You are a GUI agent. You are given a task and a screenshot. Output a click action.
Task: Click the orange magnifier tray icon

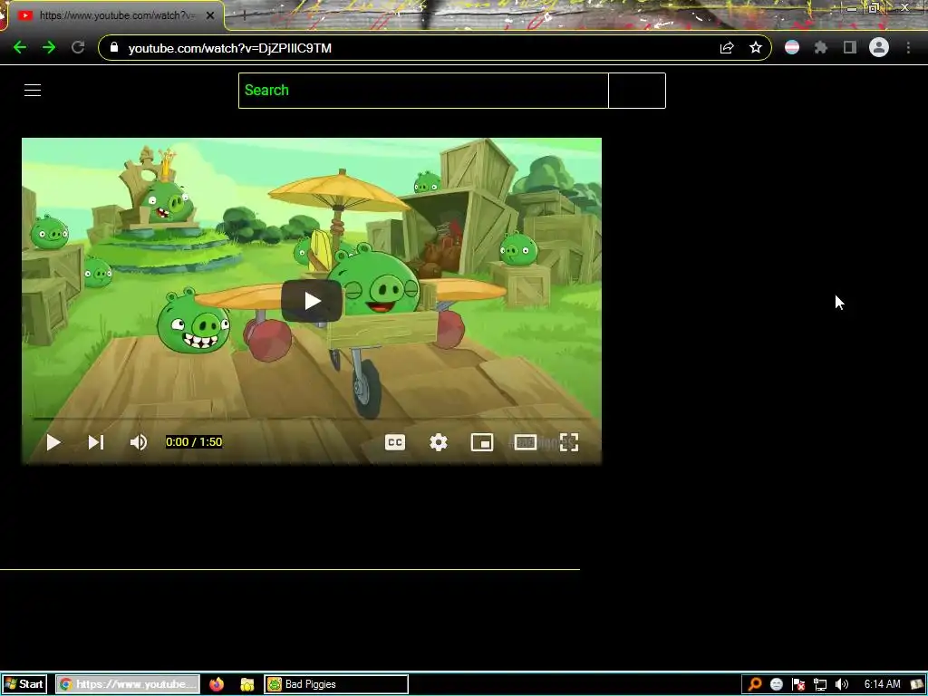755,685
